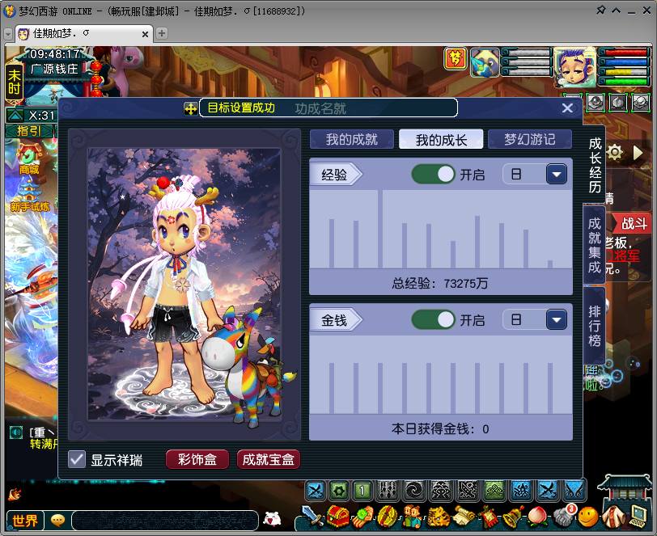
Task: Open the tiger pet icon in bottom toolbar
Action: (x=438, y=516)
